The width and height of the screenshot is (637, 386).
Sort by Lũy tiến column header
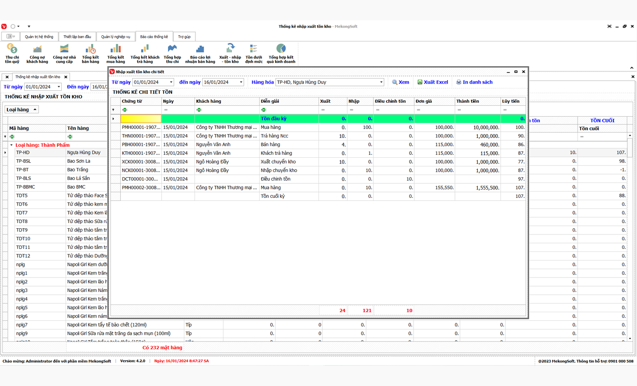513,101
